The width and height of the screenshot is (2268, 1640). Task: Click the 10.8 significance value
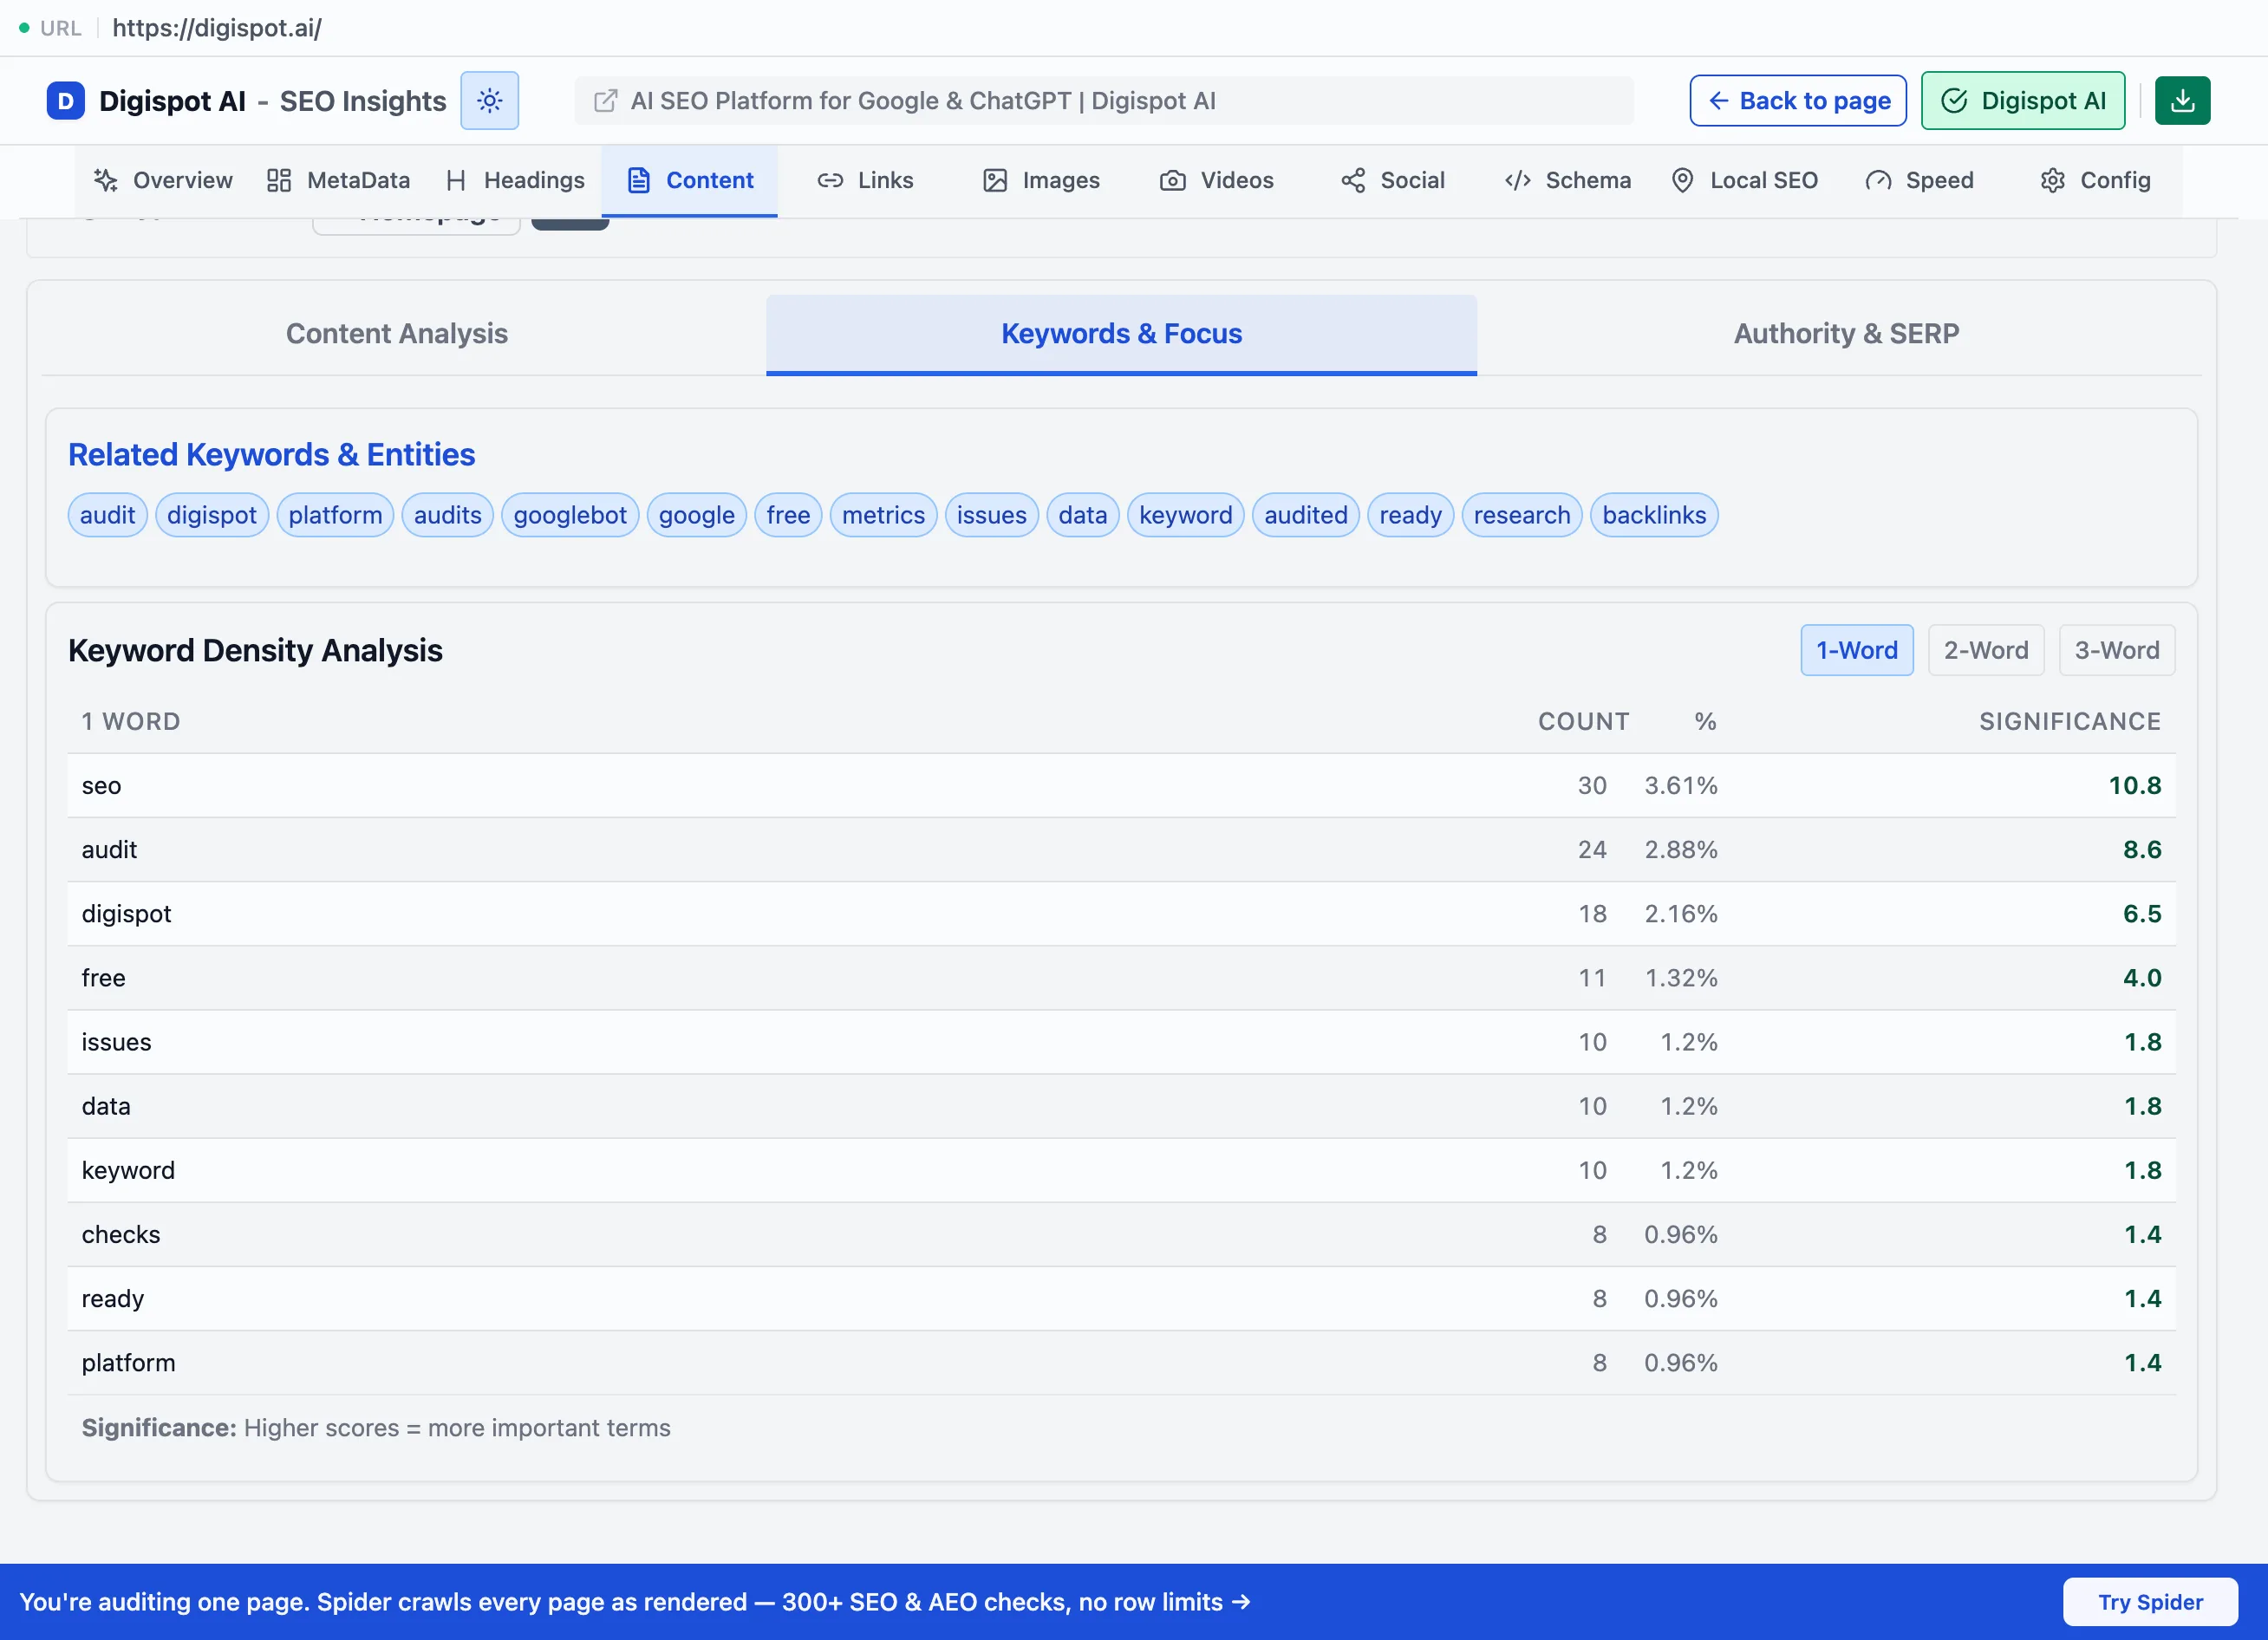pos(2134,786)
